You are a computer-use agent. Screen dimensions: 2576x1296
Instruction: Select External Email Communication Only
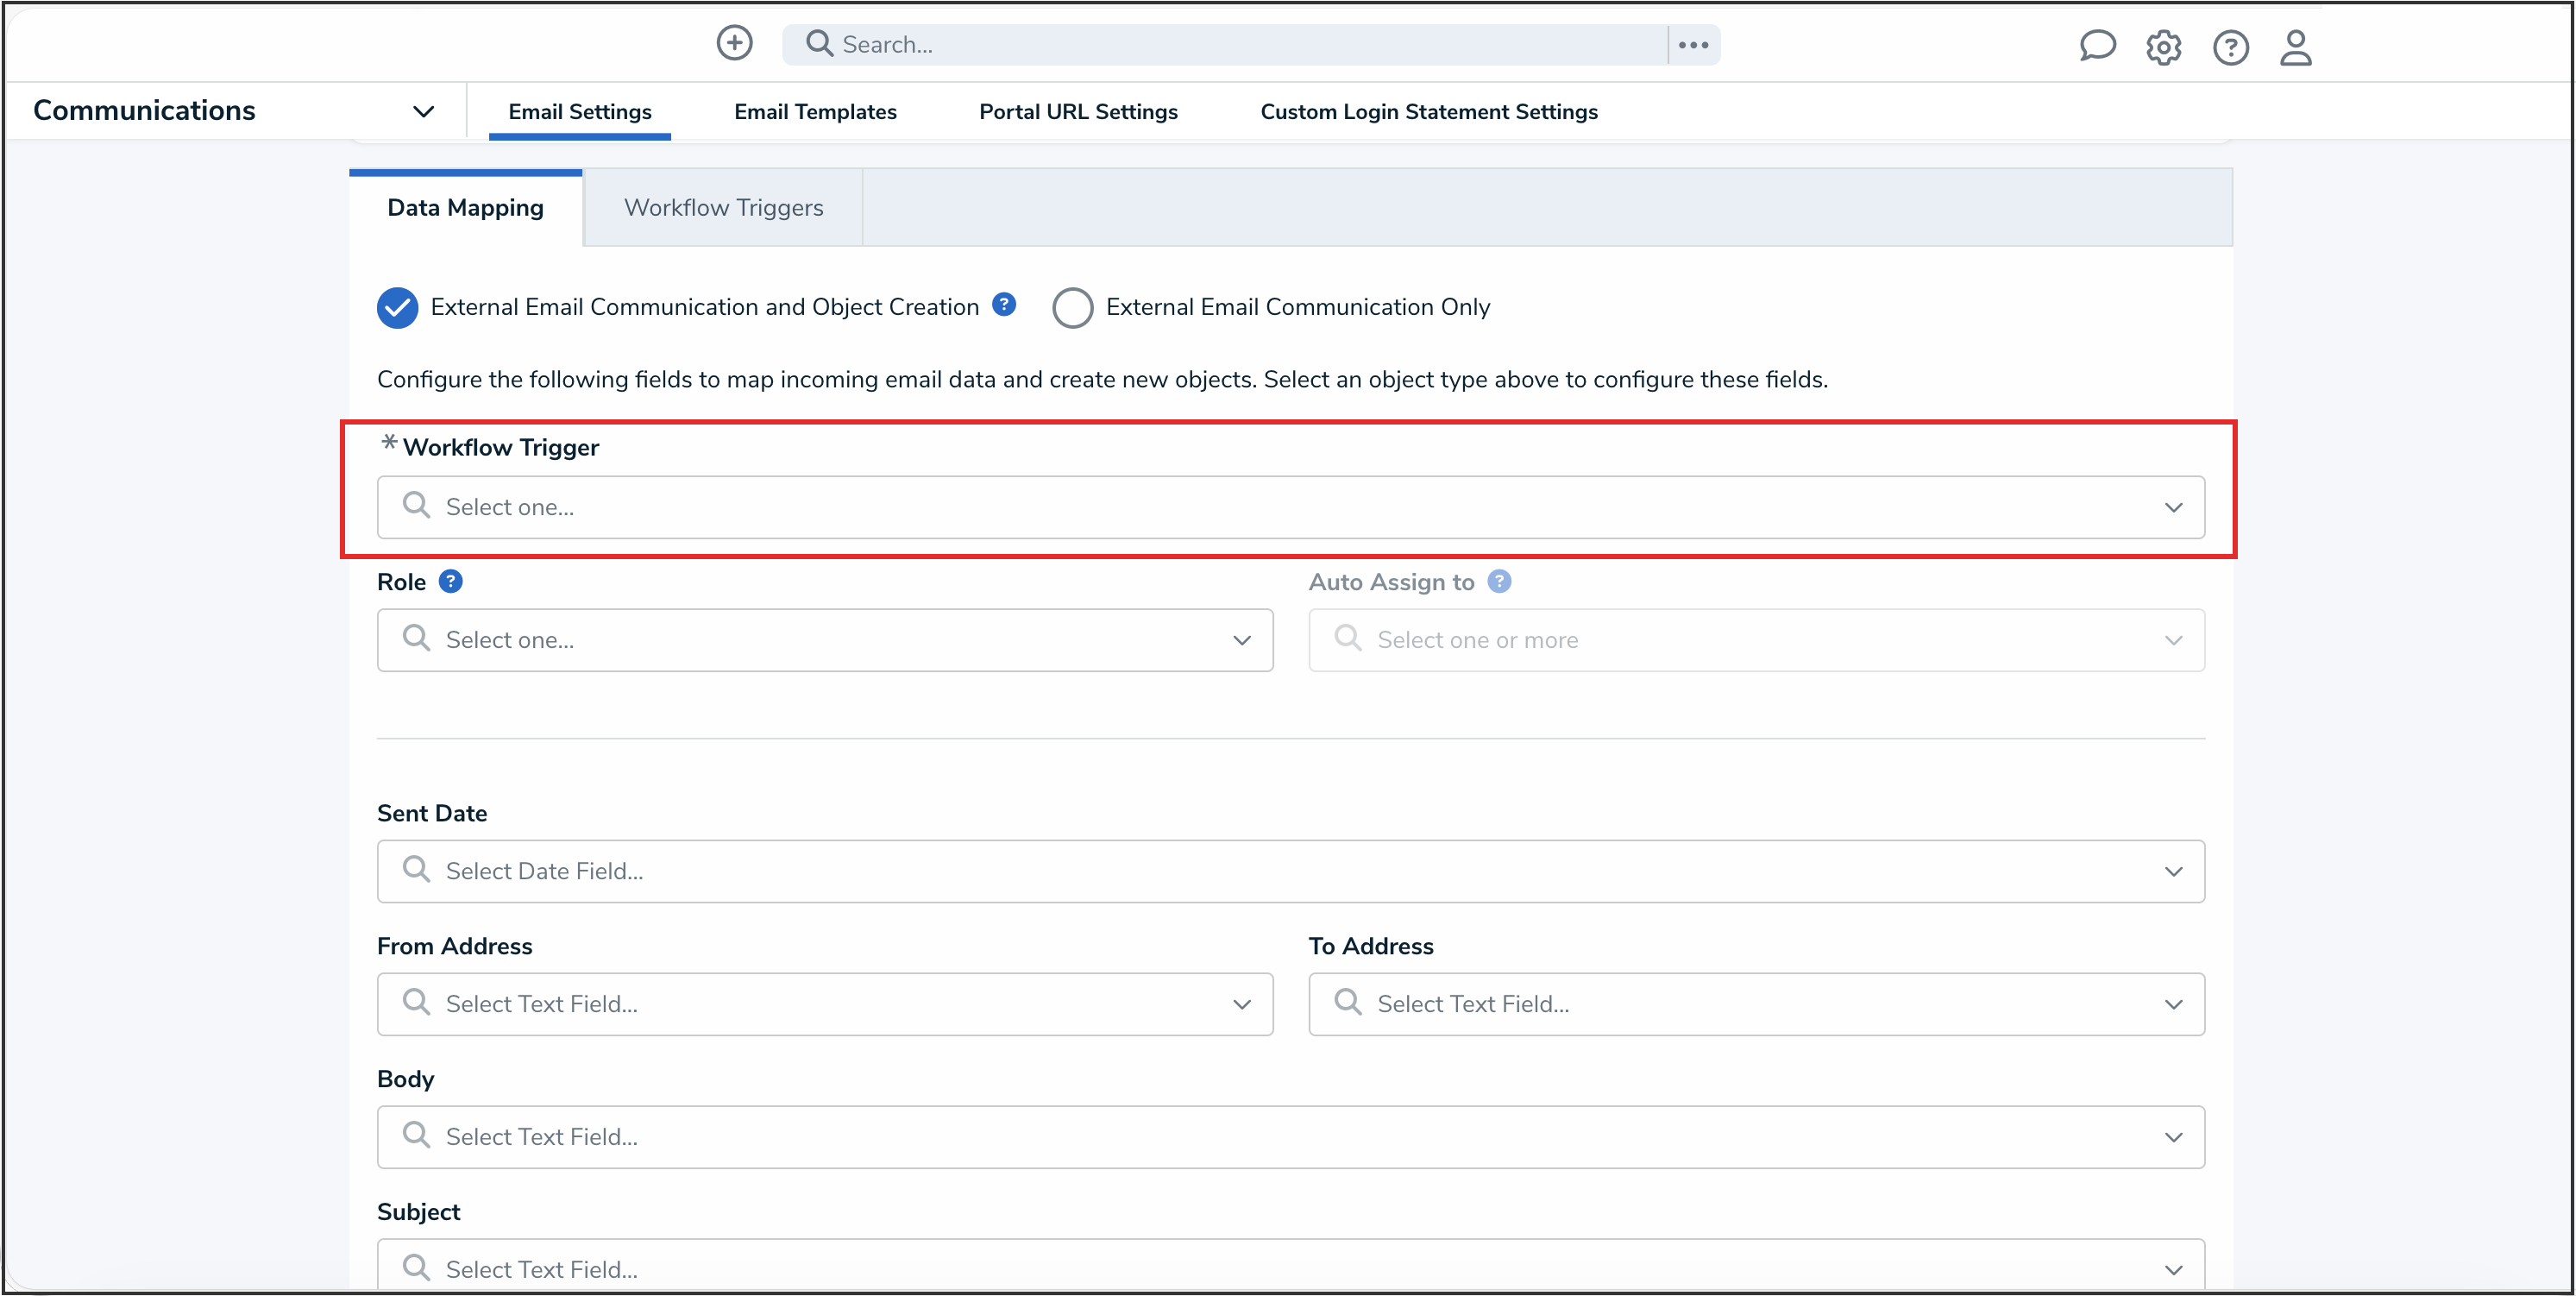[x=1072, y=307]
